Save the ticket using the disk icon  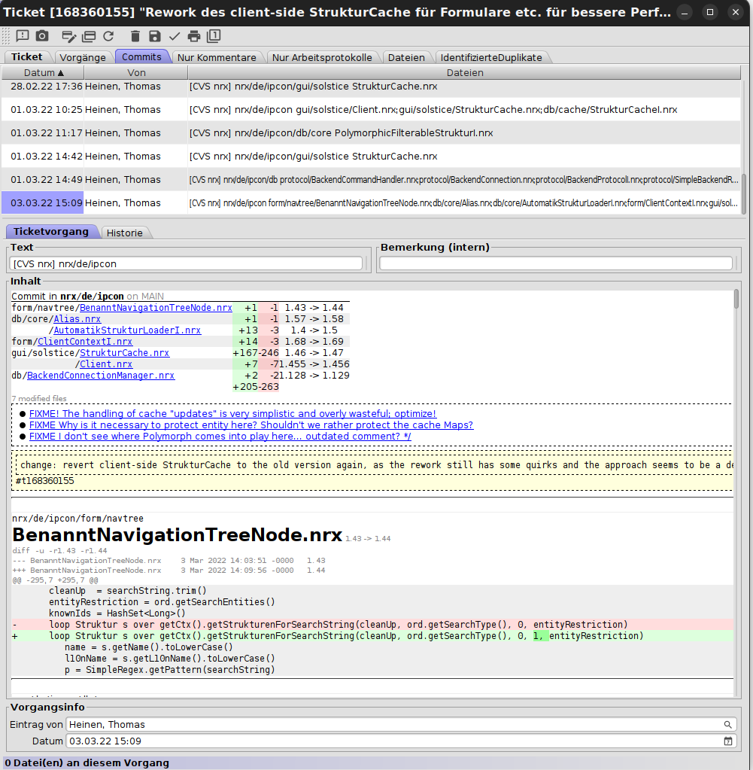tap(155, 35)
